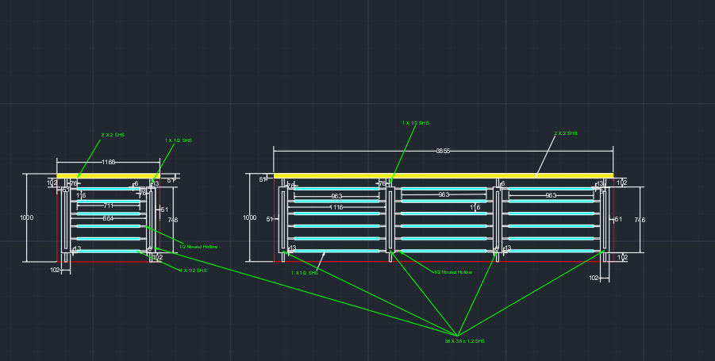Click the 711 dimension text
Screen dimensions: 715x361
click(x=108, y=205)
